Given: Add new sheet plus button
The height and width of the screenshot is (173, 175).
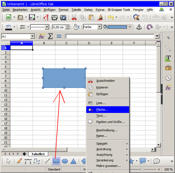Looking at the screenshot, I should pyautogui.click(x=24, y=154).
